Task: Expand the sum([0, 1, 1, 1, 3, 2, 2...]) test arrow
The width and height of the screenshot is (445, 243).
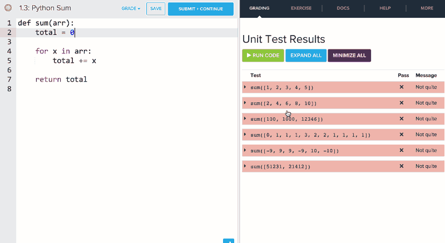Action: pyautogui.click(x=245, y=135)
